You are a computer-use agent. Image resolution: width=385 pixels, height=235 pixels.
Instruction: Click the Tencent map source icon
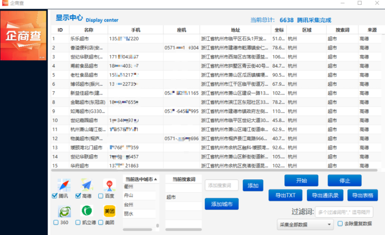point(64,185)
